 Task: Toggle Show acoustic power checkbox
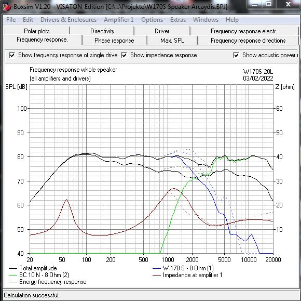point(236,56)
